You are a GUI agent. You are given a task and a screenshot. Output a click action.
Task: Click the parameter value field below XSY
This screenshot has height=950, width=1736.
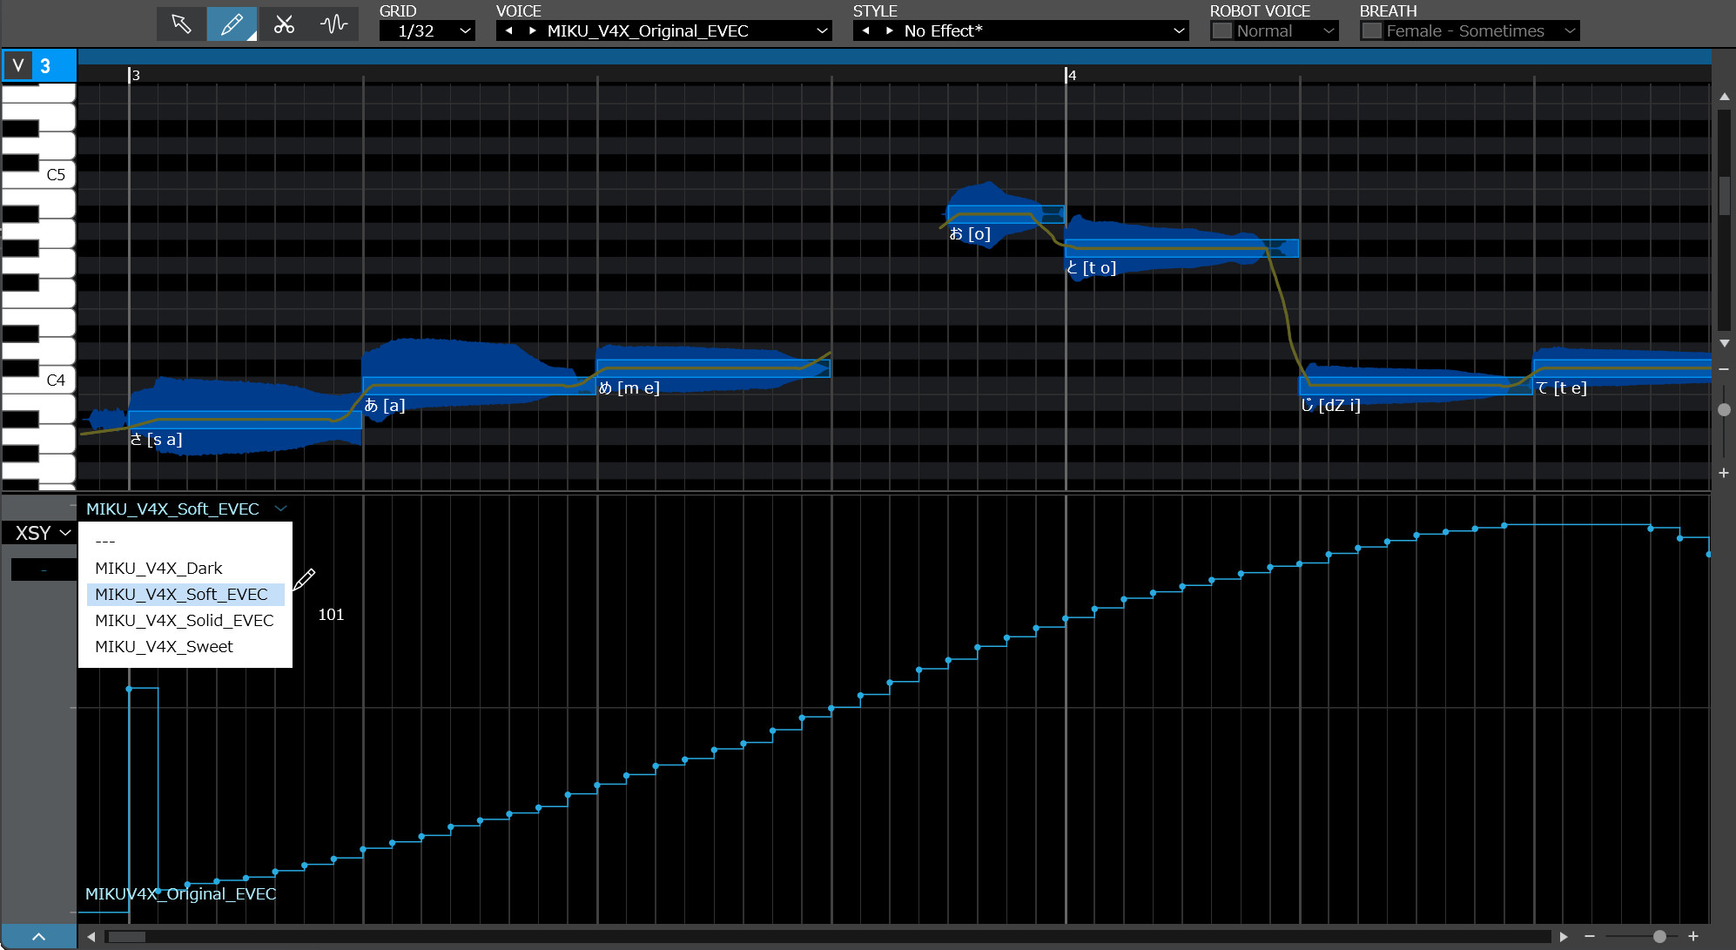click(44, 569)
